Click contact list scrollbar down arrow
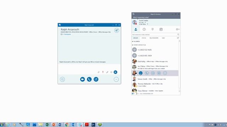Image resolution: width=227 pixels, height=127 pixels. point(179,91)
